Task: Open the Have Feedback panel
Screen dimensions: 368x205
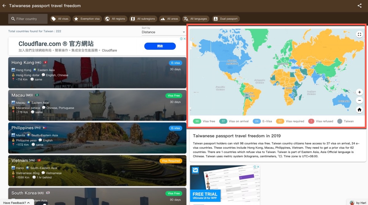Action: (17, 203)
